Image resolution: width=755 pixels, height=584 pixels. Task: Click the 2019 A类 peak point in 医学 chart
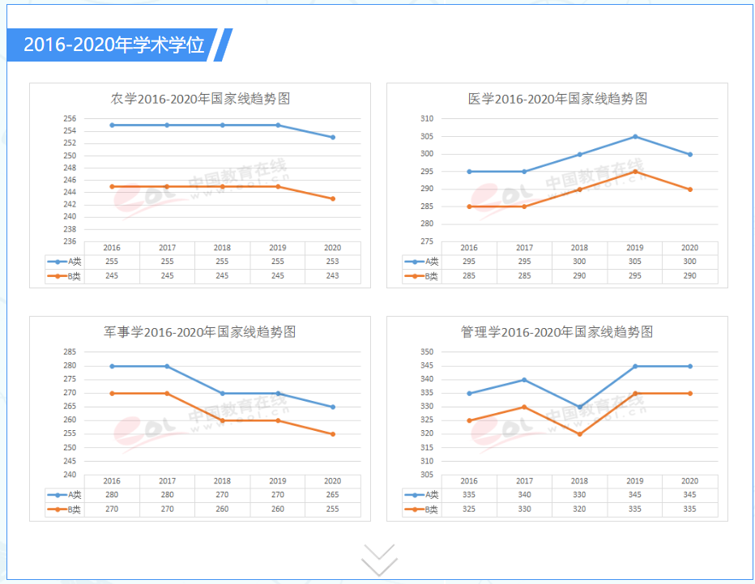[635, 137]
